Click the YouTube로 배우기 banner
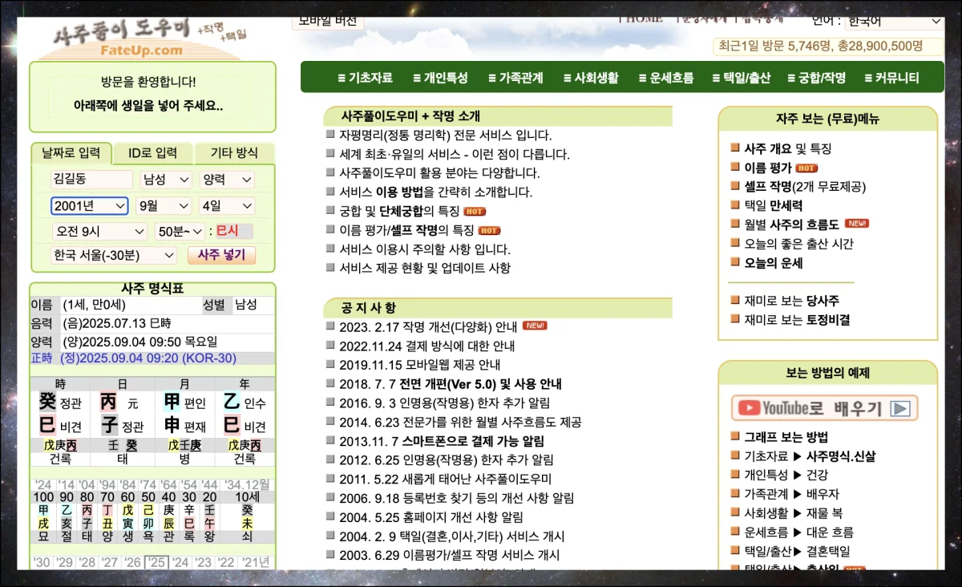 [x=824, y=408]
